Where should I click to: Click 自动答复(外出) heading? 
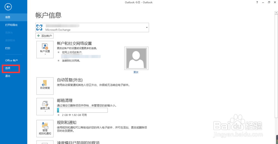[x=70, y=80]
